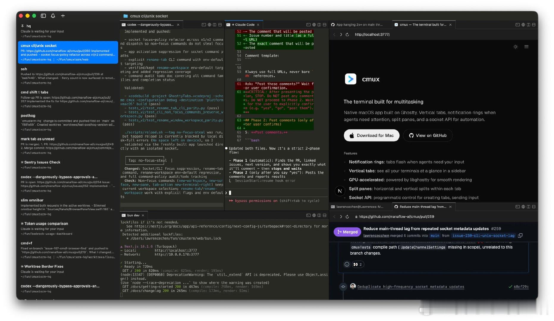Close the codex --dangerously-bypass tab
Screen dimensions: 554x321
tap(178, 25)
